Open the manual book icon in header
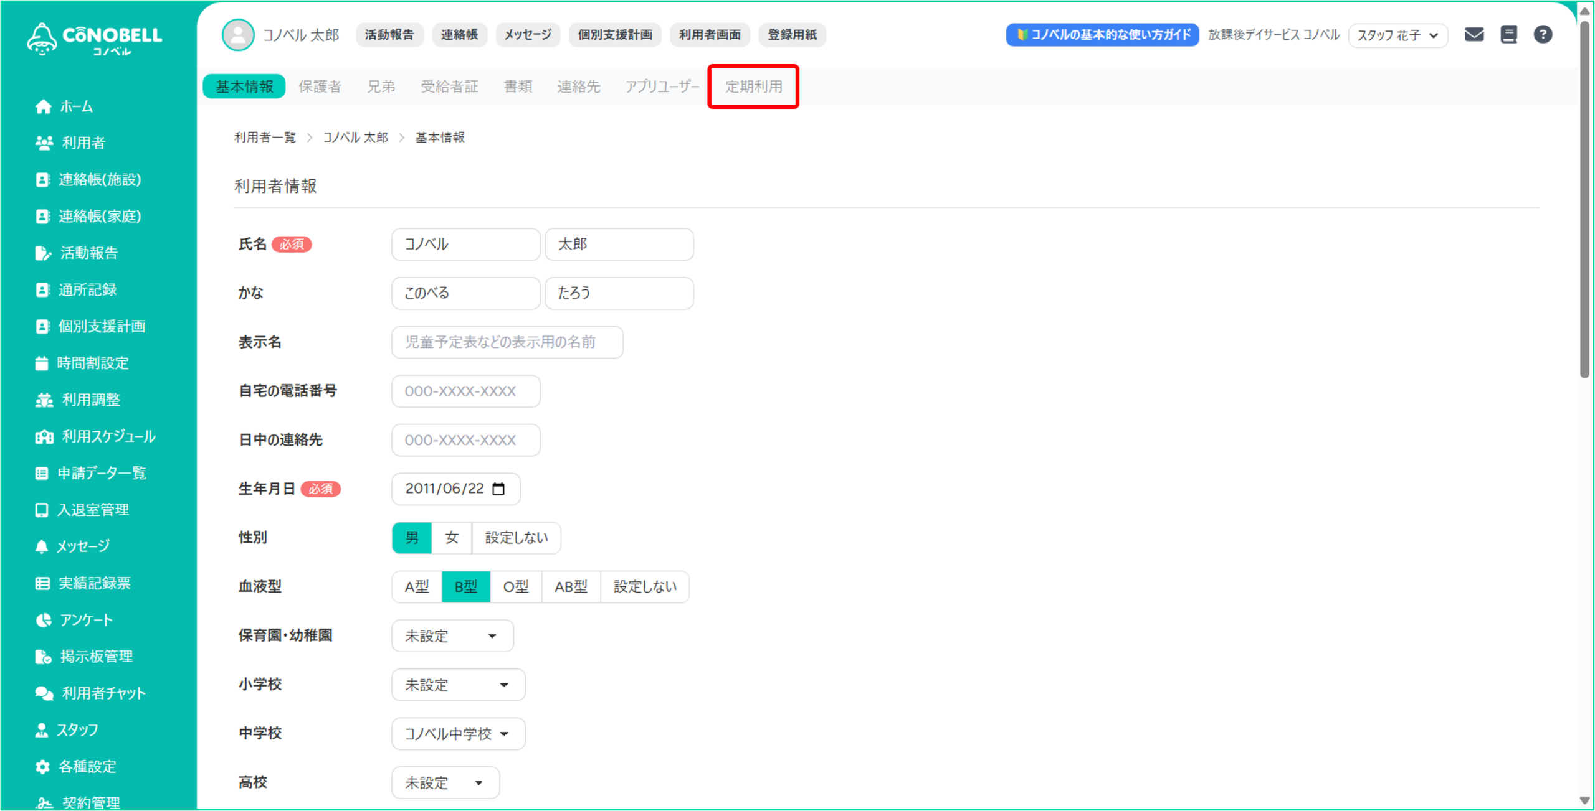Screen dimensions: 1595x811 [x=1508, y=34]
